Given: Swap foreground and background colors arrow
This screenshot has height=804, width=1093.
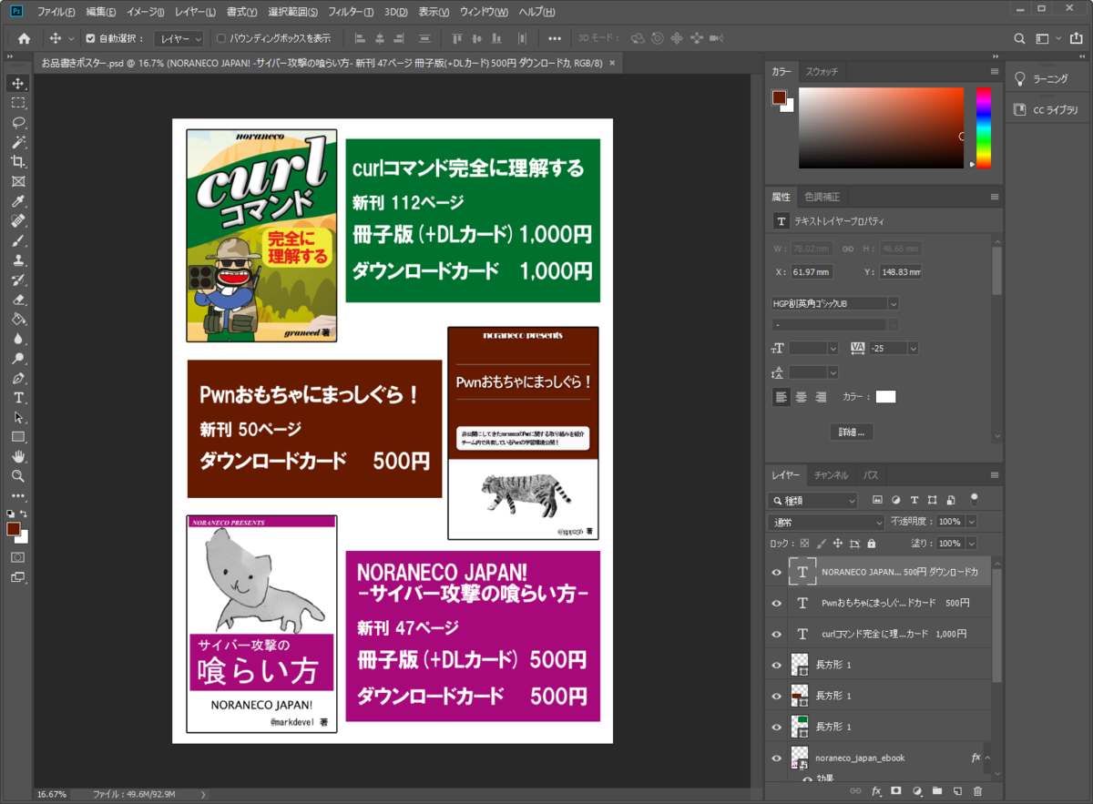Looking at the screenshot, I should pyautogui.click(x=25, y=514).
